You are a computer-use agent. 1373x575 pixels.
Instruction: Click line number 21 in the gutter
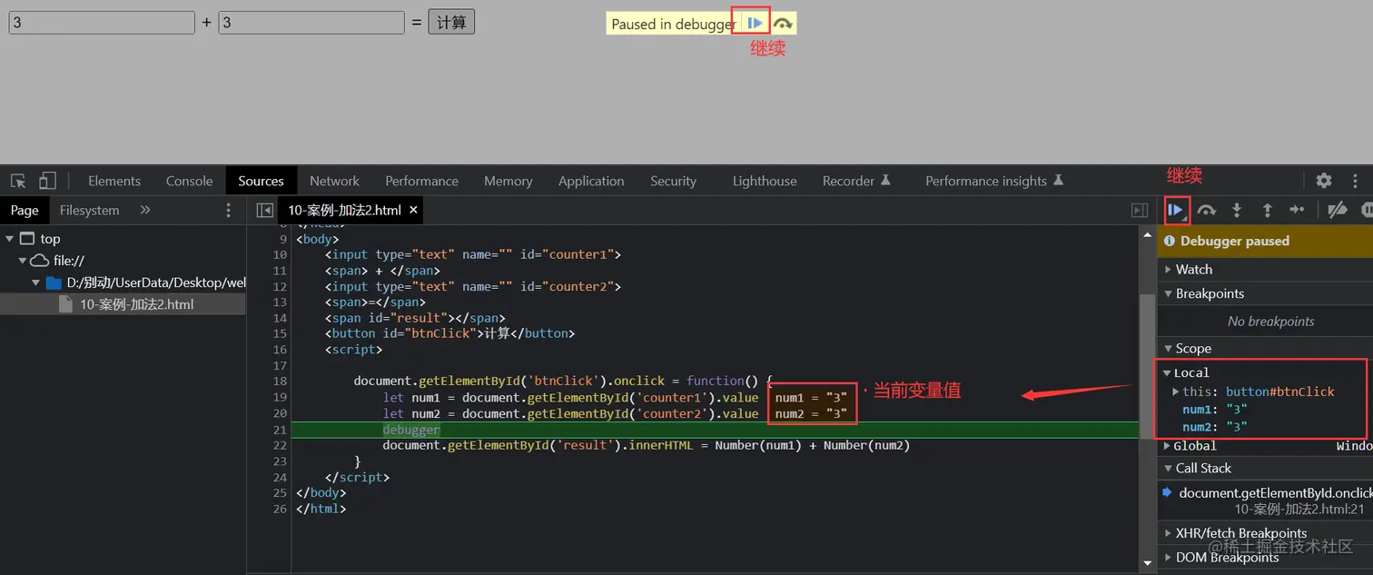280,430
